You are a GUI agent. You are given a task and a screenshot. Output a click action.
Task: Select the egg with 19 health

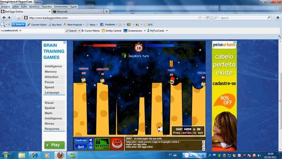click(x=102, y=80)
